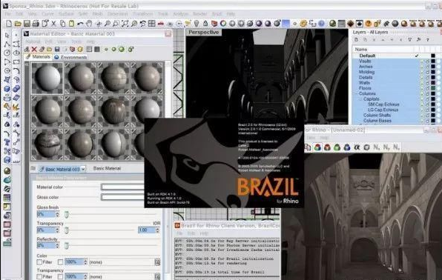This screenshot has height=280, width=442.
Task: Switch to the Materials tab
Action: click(x=38, y=57)
